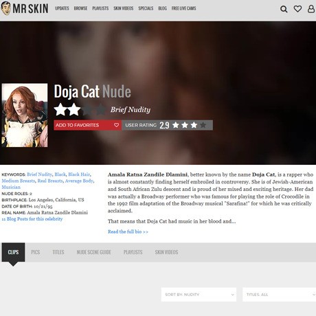Image resolution: width=316 pixels, height=316 pixels.
Task: Expand the full bio link
Action: tap(128, 232)
